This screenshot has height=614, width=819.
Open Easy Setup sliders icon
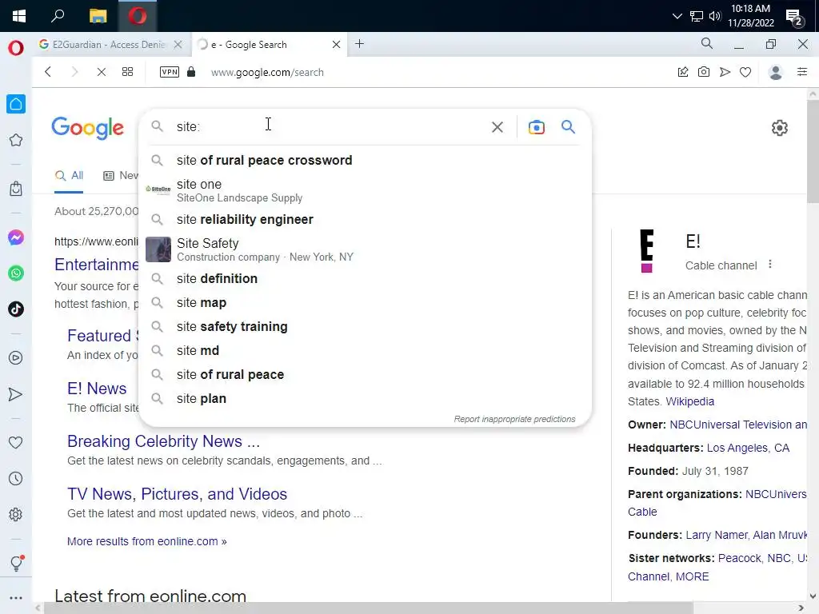(802, 71)
